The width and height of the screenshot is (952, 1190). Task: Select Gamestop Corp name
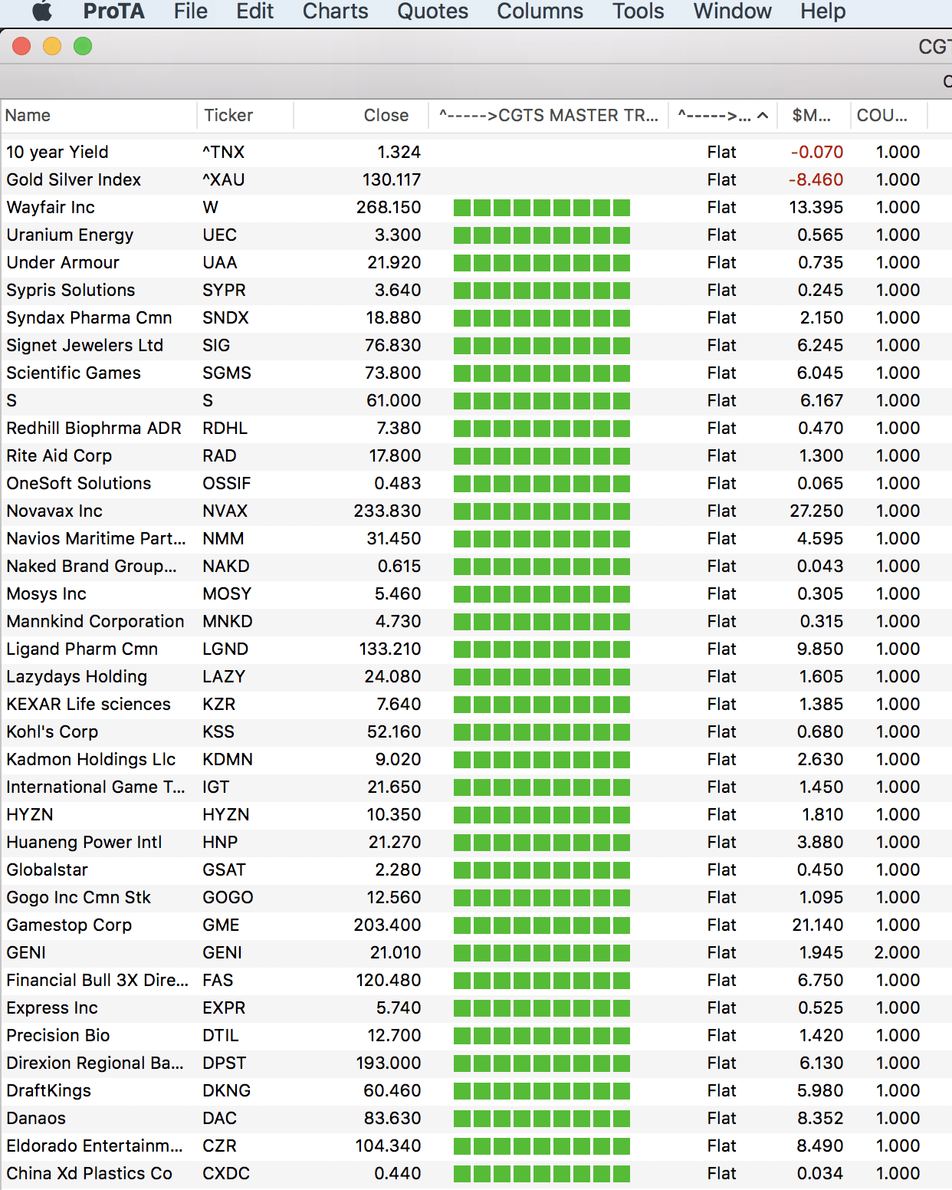tap(69, 925)
